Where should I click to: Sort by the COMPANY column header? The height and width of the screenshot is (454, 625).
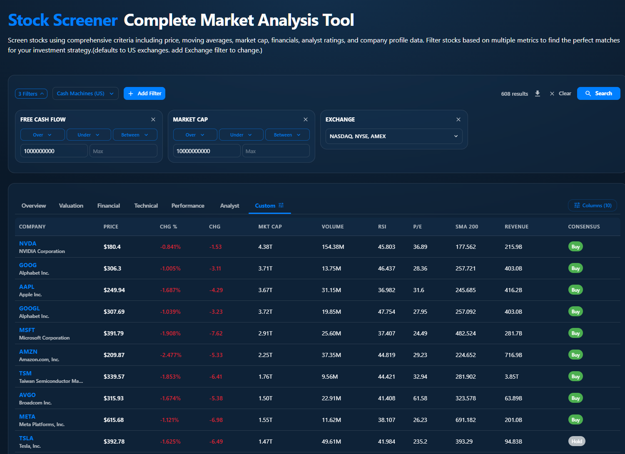(32, 227)
